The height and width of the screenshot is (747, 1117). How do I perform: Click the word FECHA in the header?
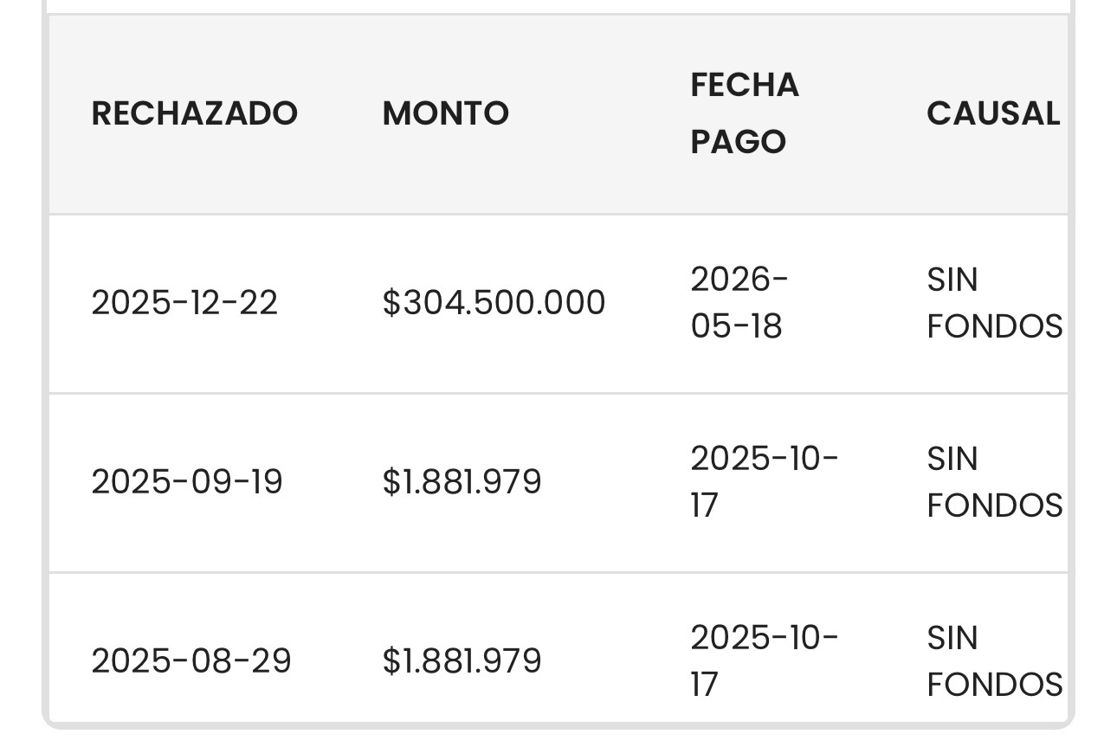click(745, 85)
